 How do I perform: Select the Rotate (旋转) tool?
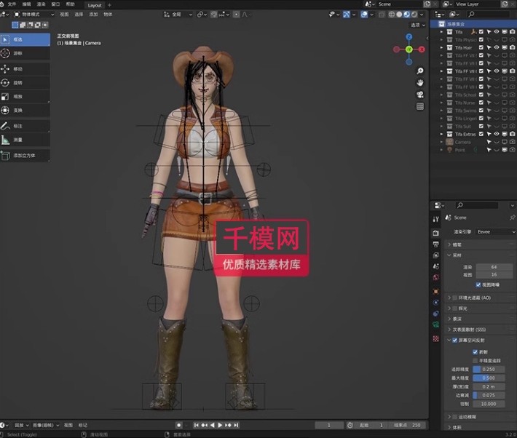25,83
